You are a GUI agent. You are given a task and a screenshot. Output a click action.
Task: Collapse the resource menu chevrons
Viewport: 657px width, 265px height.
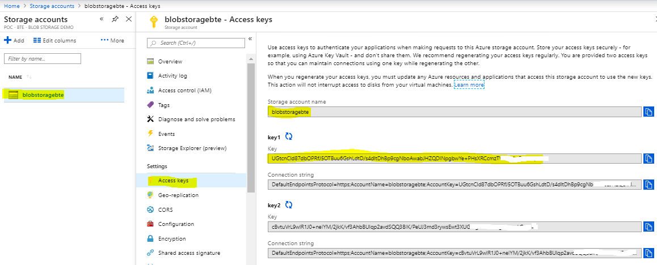point(250,39)
